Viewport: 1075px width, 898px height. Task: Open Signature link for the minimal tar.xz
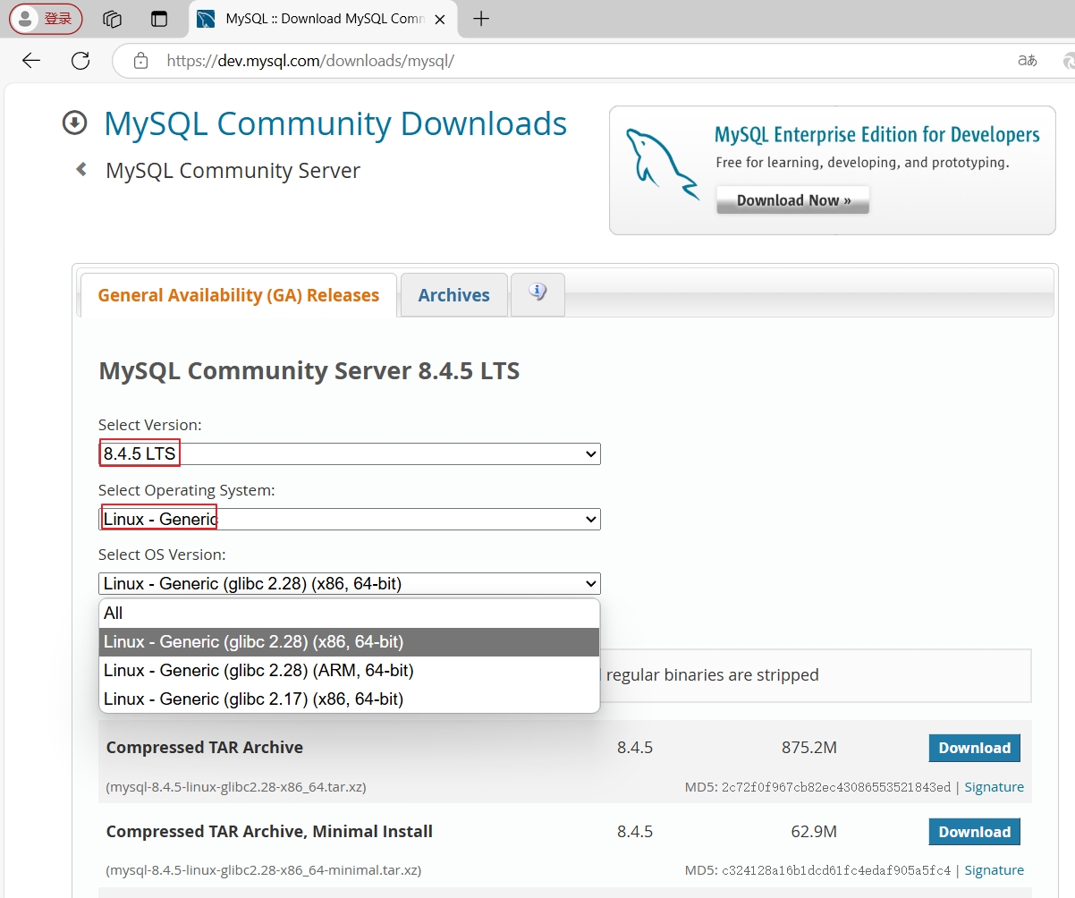point(994,869)
